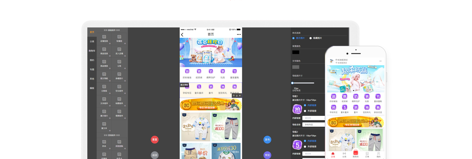The height and width of the screenshot is (159, 472).
Task: Switch to 其他 in left sidebar
Action: pos(92,79)
